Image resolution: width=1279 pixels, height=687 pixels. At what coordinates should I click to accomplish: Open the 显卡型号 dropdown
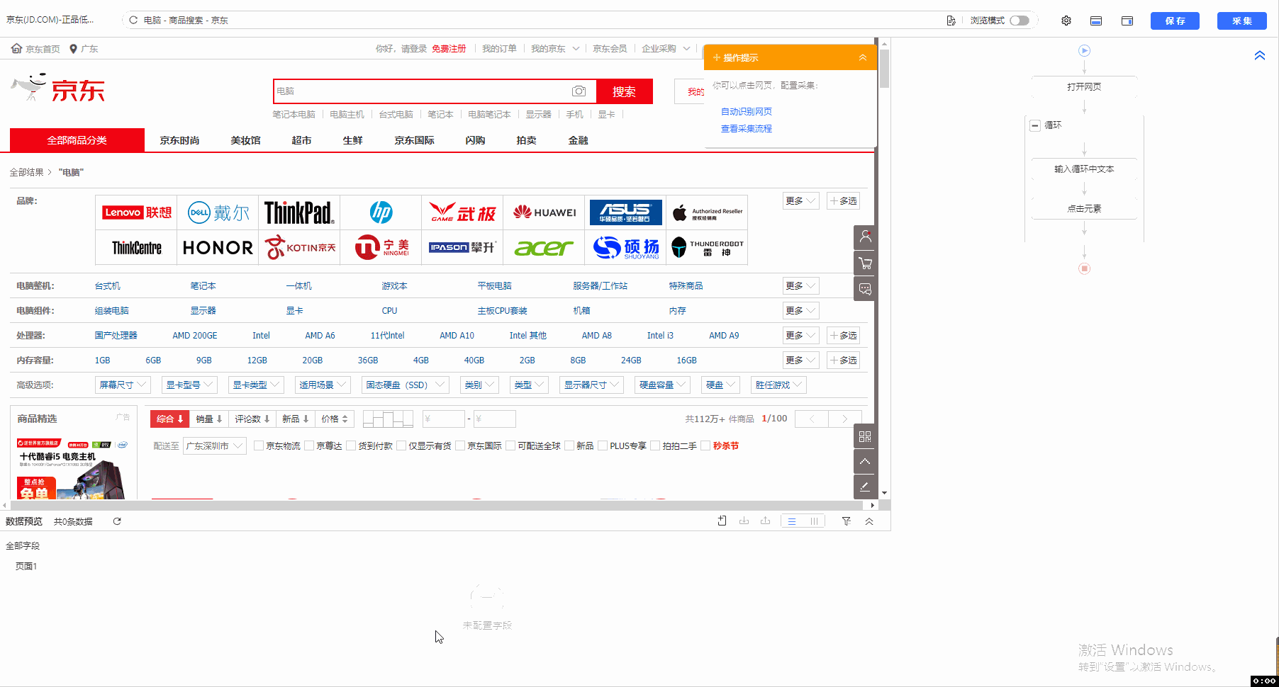[189, 385]
